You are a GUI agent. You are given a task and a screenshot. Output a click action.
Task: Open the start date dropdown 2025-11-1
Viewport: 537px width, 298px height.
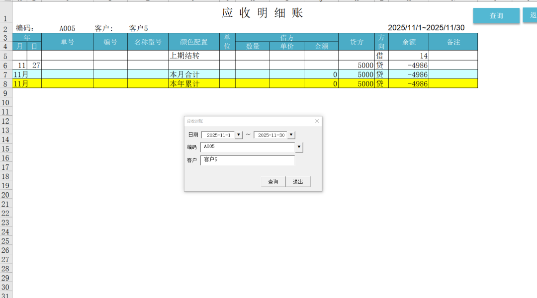(239, 135)
